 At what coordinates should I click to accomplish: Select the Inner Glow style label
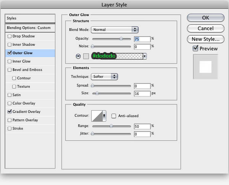(x=21, y=61)
